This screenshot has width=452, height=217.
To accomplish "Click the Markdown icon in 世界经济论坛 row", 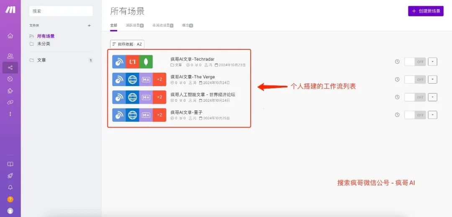I will [x=146, y=97].
